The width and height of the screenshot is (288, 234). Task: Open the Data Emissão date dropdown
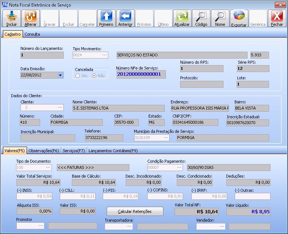tap(60, 75)
